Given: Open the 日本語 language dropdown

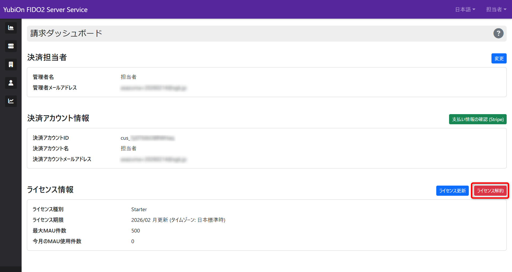Looking at the screenshot, I should [465, 9].
